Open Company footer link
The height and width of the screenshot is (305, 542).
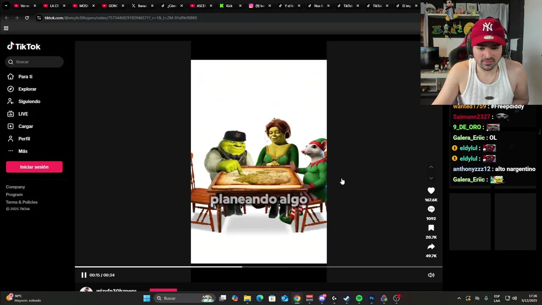pyautogui.click(x=15, y=187)
